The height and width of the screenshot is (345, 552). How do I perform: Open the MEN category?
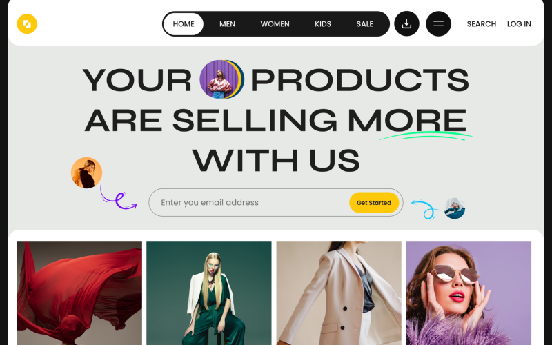pyautogui.click(x=228, y=24)
